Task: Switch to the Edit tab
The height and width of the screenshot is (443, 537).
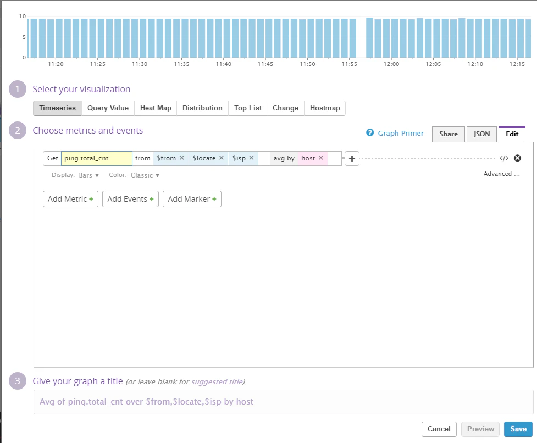Action: pos(512,134)
